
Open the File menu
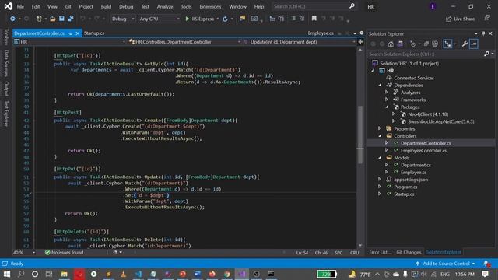click(20, 6)
